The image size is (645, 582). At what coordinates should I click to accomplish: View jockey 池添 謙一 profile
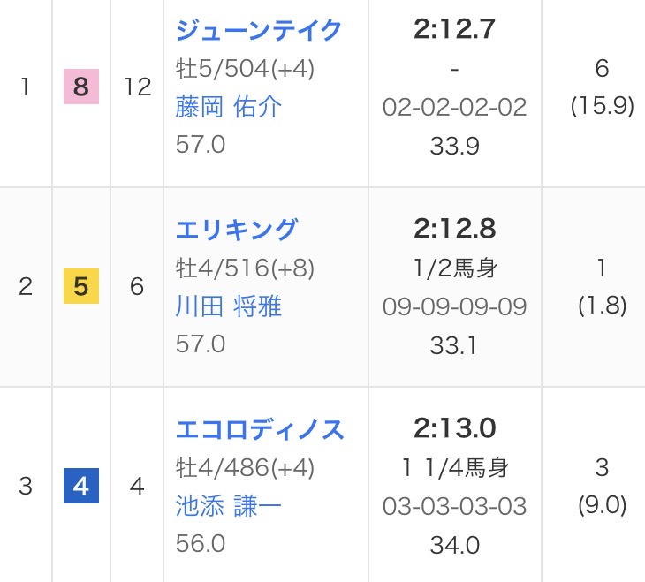pyautogui.click(x=229, y=506)
